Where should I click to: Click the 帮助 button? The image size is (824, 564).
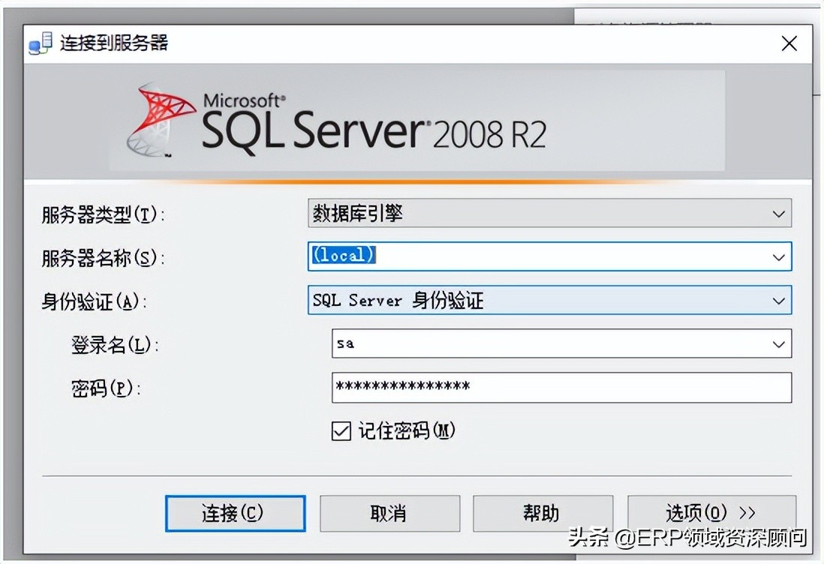(543, 513)
